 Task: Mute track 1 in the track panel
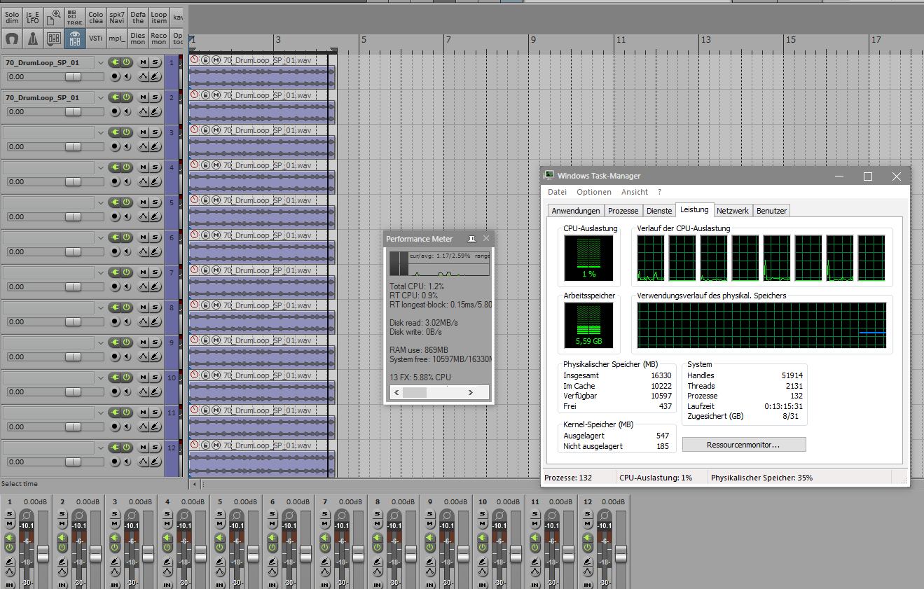(x=142, y=62)
